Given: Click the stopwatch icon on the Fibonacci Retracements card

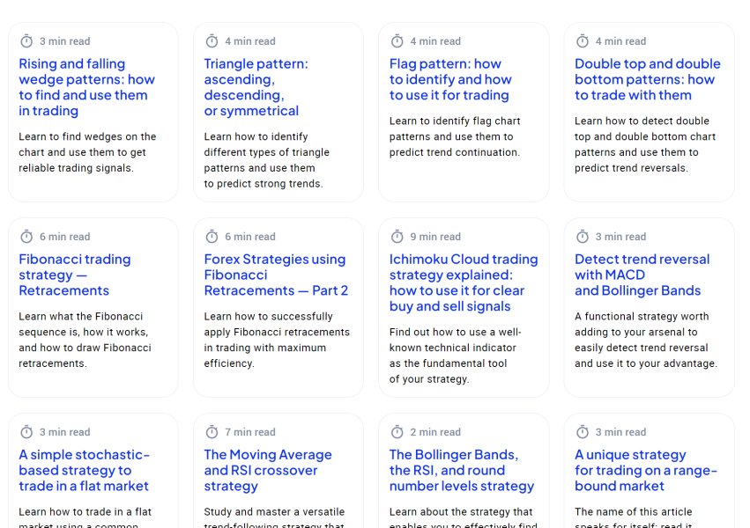Looking at the screenshot, I should [x=26, y=237].
